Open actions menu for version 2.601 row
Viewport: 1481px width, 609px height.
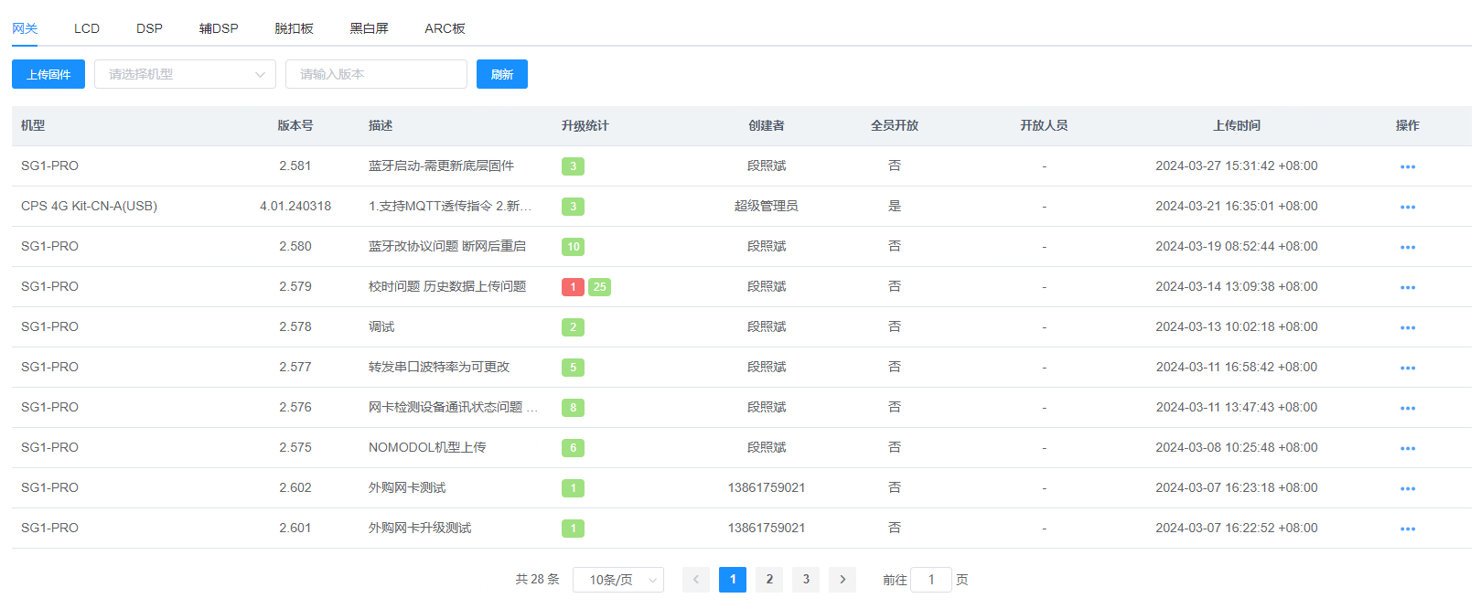[x=1407, y=529]
